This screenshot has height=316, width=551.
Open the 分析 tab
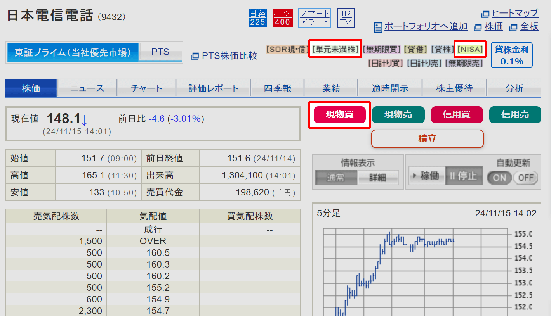point(514,88)
